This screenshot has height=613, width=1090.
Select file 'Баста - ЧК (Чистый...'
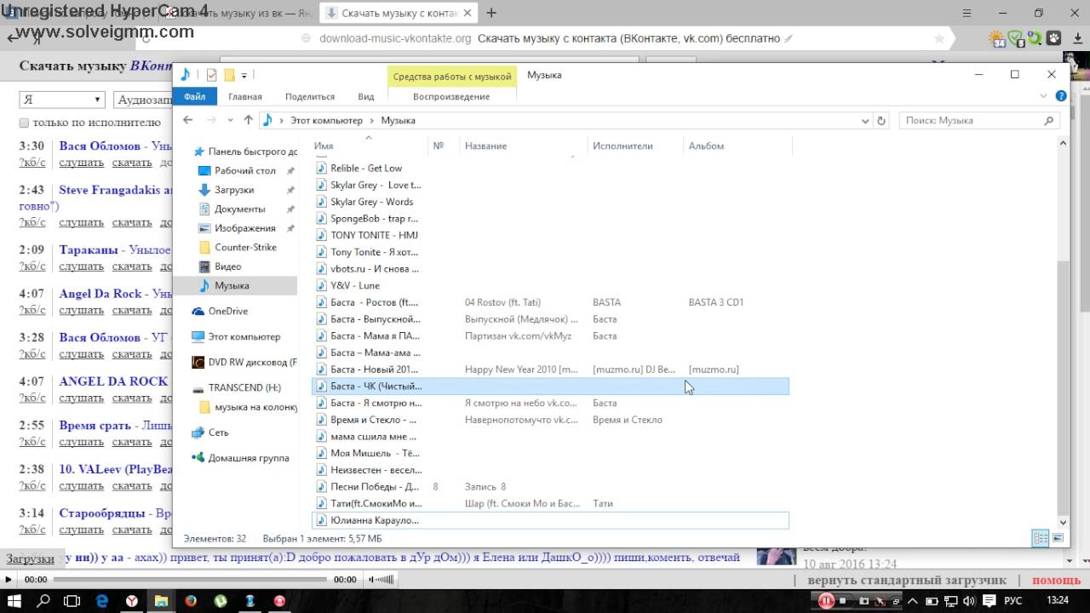[550, 387]
